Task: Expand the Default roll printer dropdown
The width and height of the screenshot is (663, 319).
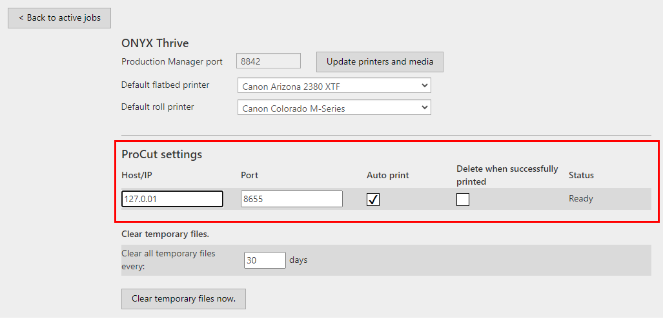Action: pos(334,108)
